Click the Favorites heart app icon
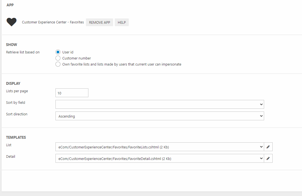Image resolution: width=302 pixels, height=196 pixels. (12, 22)
